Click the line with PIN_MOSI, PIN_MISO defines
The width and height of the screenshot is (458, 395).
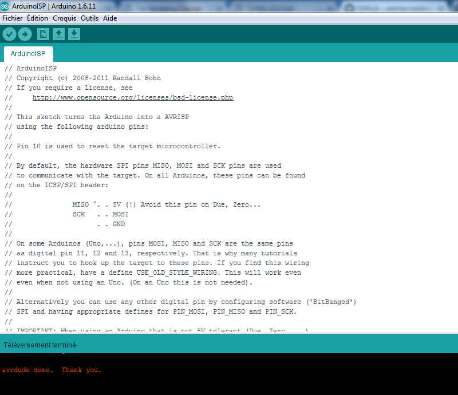coord(151,312)
